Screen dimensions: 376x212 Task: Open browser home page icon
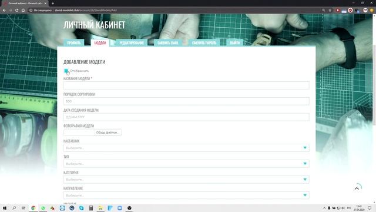click(23, 11)
